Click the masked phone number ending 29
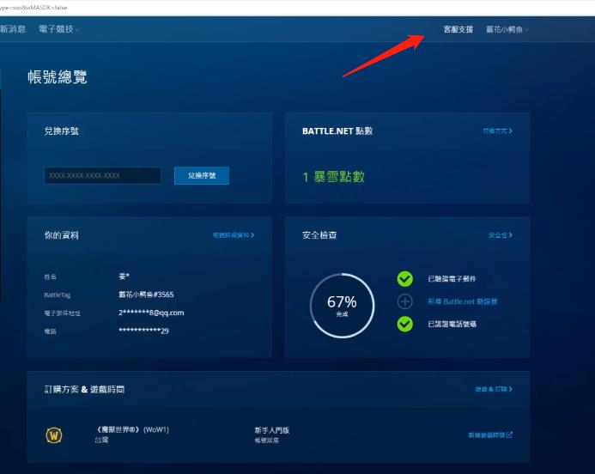Screen dimensions: 595x474 click(x=143, y=331)
